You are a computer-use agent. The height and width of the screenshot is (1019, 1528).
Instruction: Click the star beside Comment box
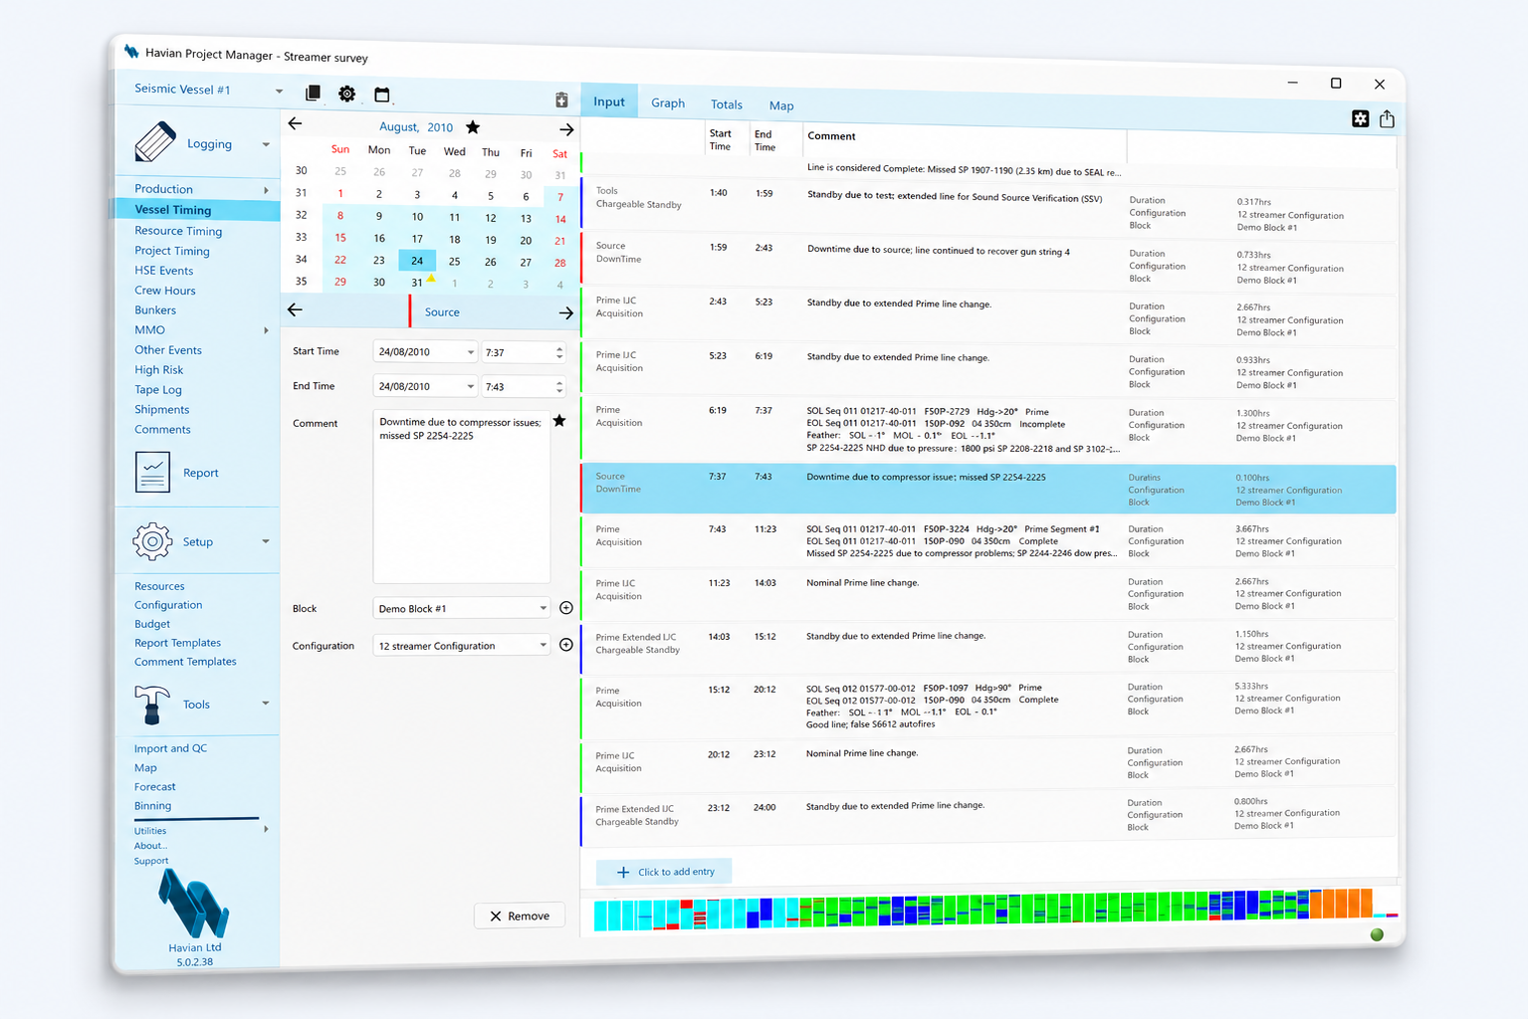click(x=559, y=421)
